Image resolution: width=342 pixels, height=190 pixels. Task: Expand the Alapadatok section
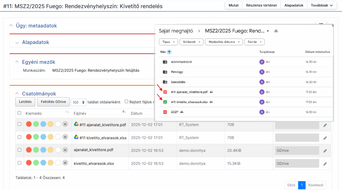click(17, 43)
